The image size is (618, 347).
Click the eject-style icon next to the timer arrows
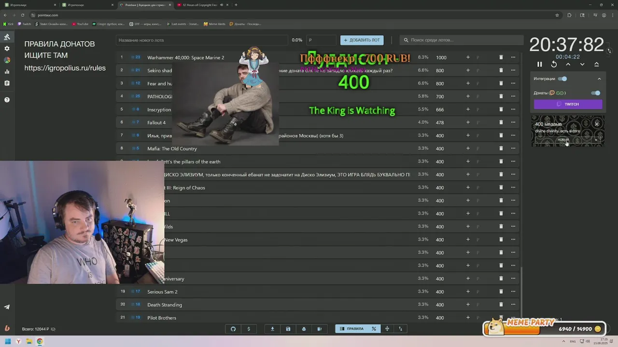coord(596,64)
